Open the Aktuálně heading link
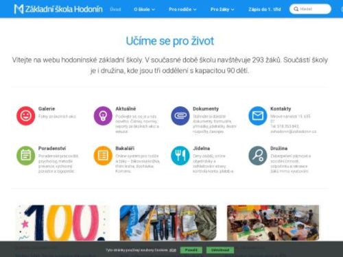The width and height of the screenshot is (343, 257). coord(126,109)
